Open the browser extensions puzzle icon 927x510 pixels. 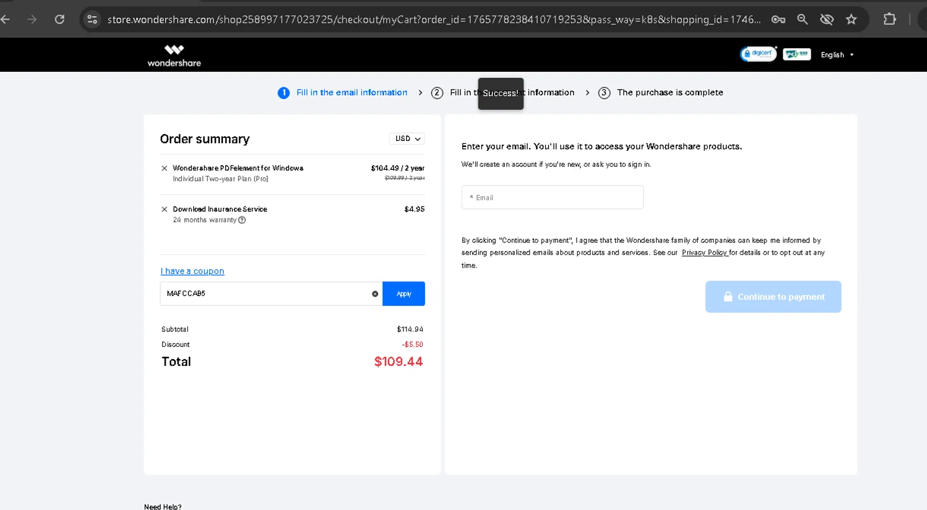pyautogui.click(x=889, y=19)
